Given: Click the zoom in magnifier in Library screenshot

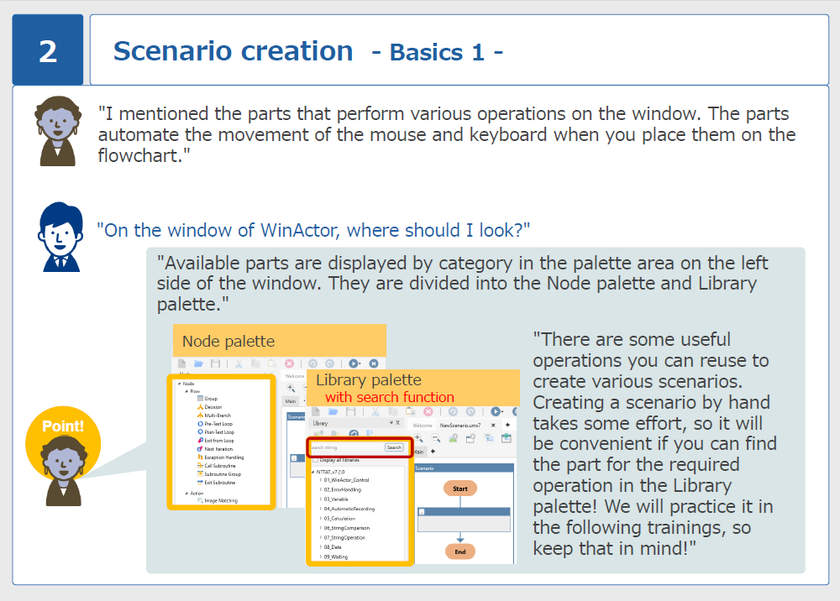Looking at the screenshot, I should pyautogui.click(x=418, y=438).
